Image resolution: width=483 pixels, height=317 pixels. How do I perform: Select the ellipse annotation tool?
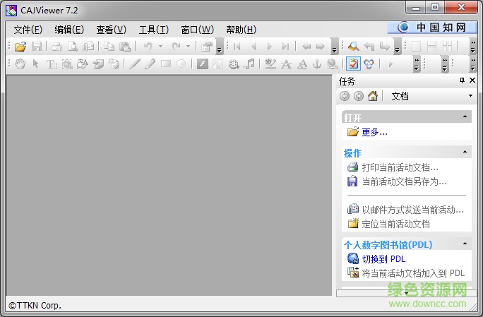click(x=181, y=64)
